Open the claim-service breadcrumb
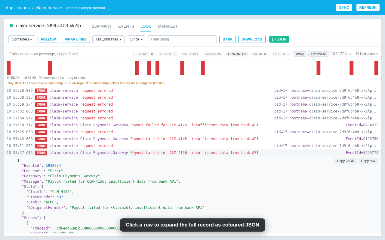This screenshot has width=385, height=240. pos(49,7)
